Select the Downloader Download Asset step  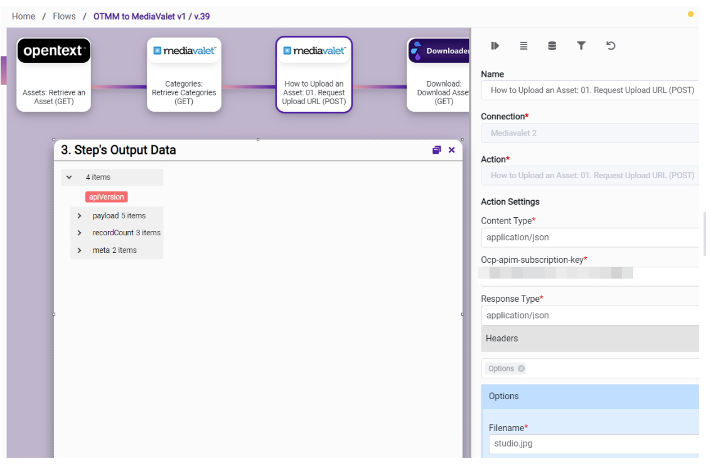(x=439, y=75)
